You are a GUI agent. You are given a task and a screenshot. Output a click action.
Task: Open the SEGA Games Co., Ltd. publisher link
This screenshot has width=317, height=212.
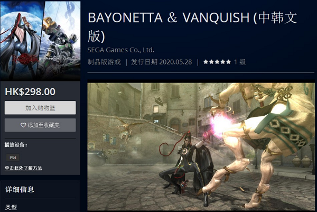[x=121, y=50]
